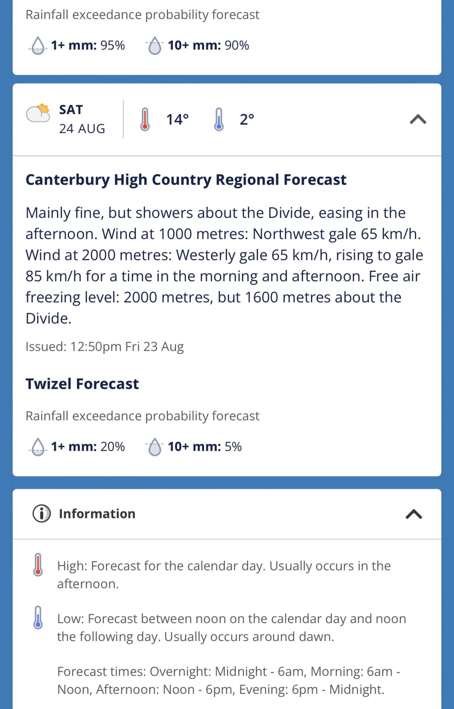The height and width of the screenshot is (709, 454).
Task: Tap the Information header label
Action: [x=97, y=514]
